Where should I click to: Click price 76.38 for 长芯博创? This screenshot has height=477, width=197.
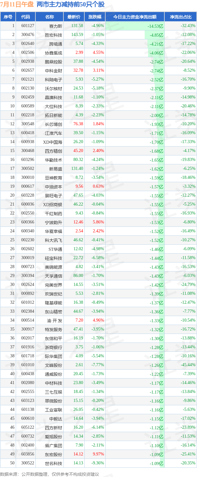point(78,124)
